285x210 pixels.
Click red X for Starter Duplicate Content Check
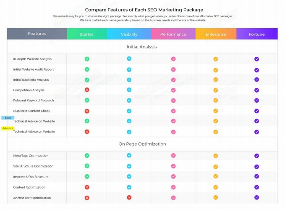point(87,111)
